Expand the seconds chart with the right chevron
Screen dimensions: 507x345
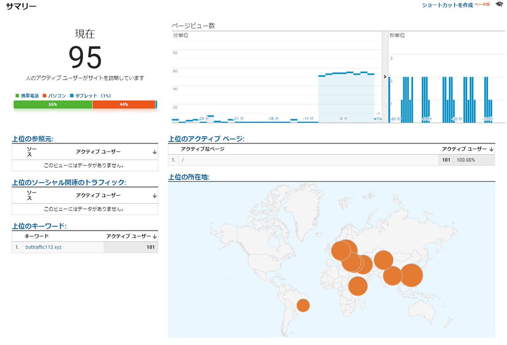coord(384,77)
